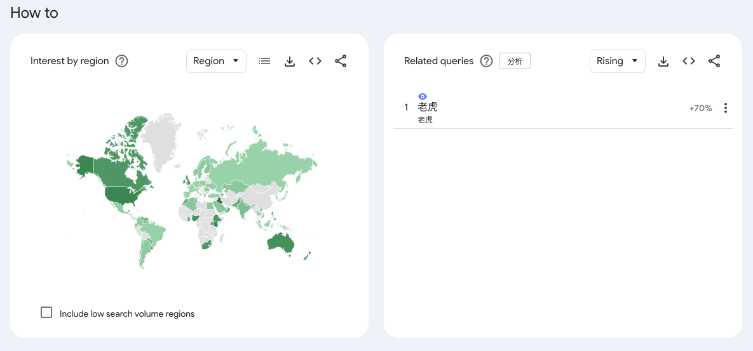This screenshot has width=753, height=351.
Task: Open the Rising dropdown in Related queries
Action: [x=617, y=62]
